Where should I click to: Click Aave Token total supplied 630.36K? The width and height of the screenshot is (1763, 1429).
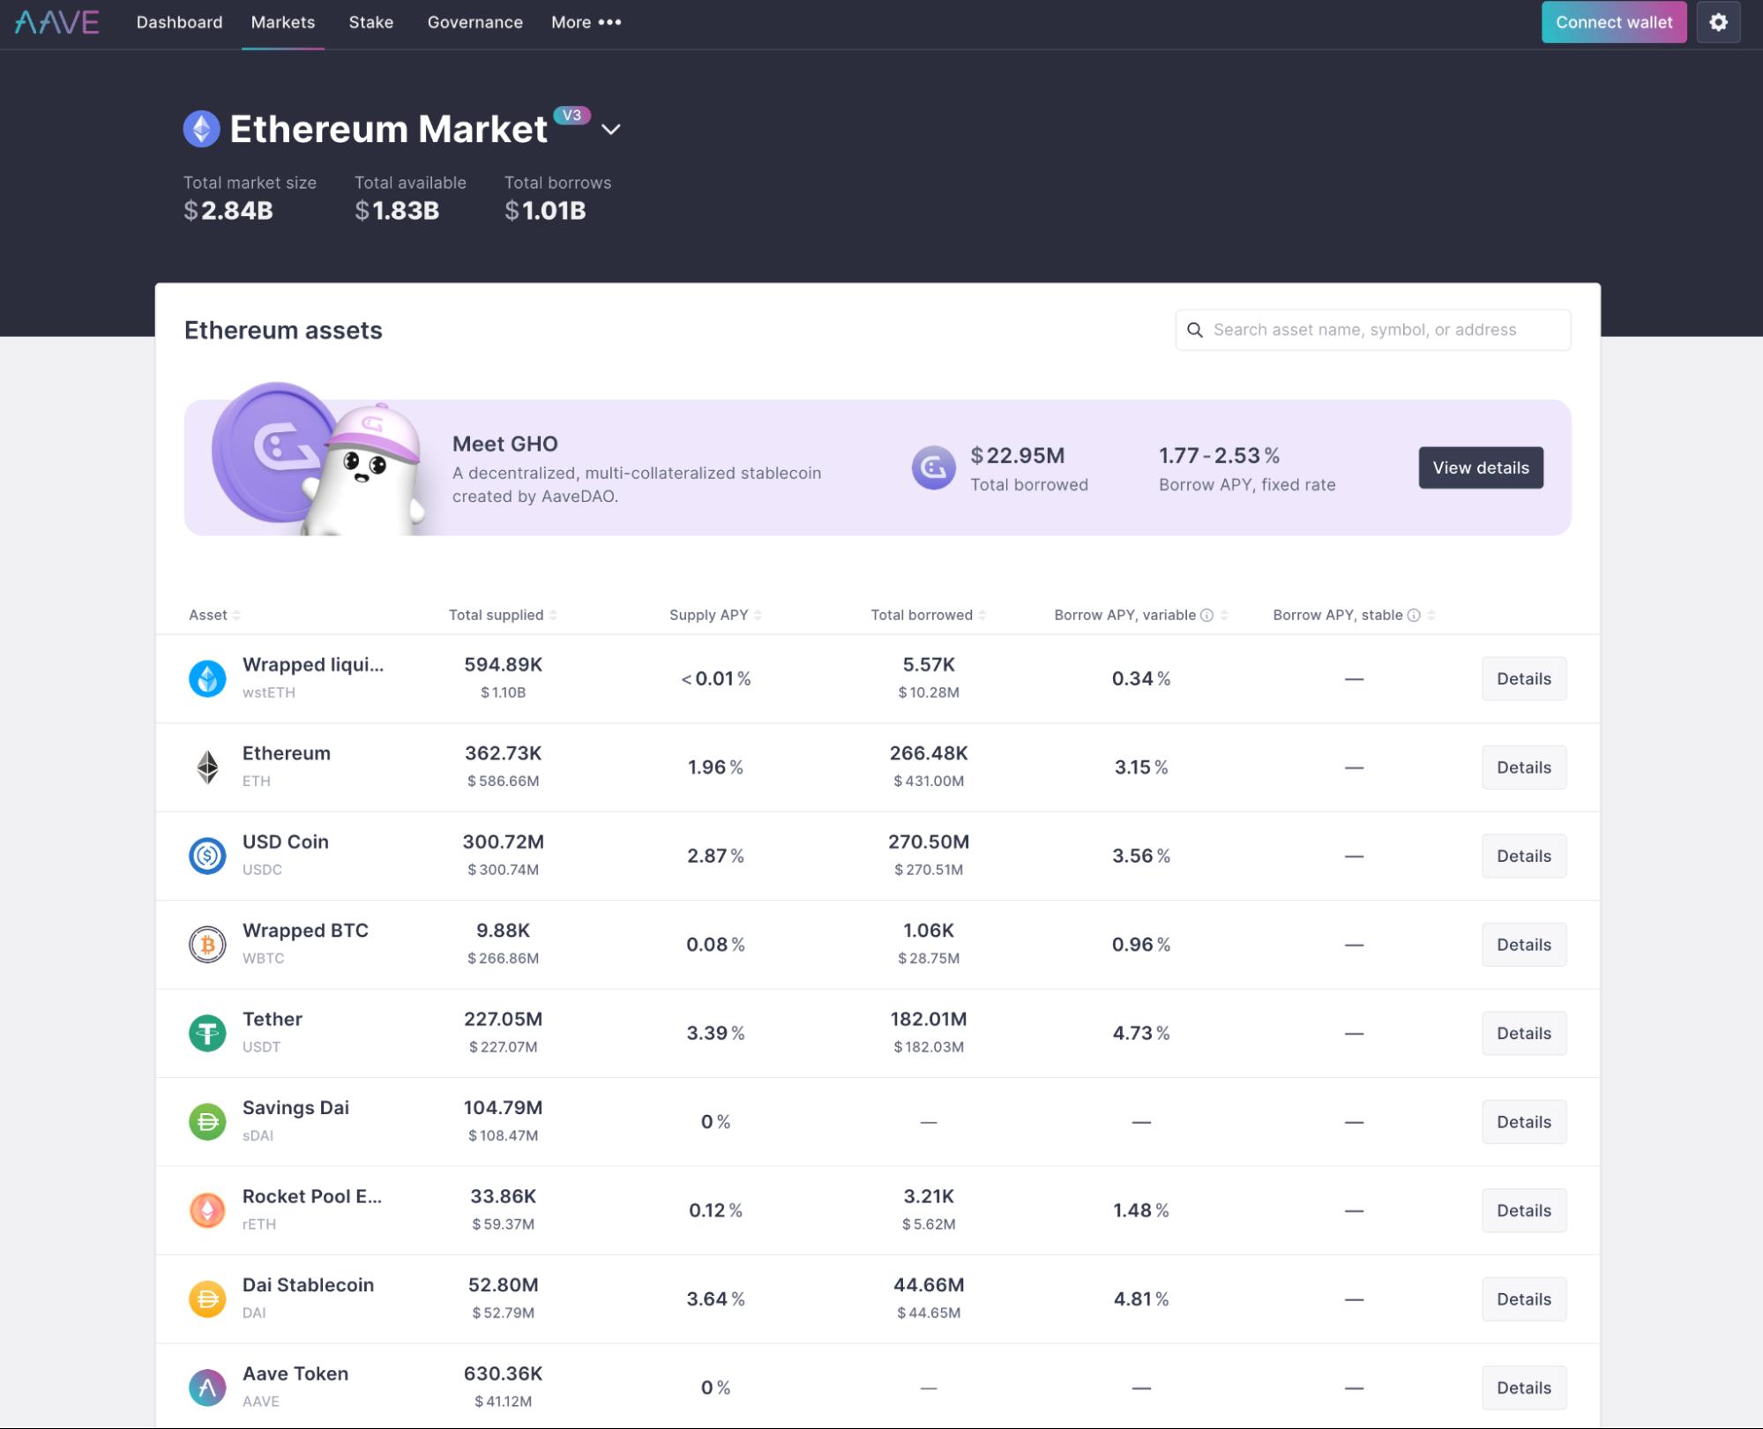point(504,1373)
